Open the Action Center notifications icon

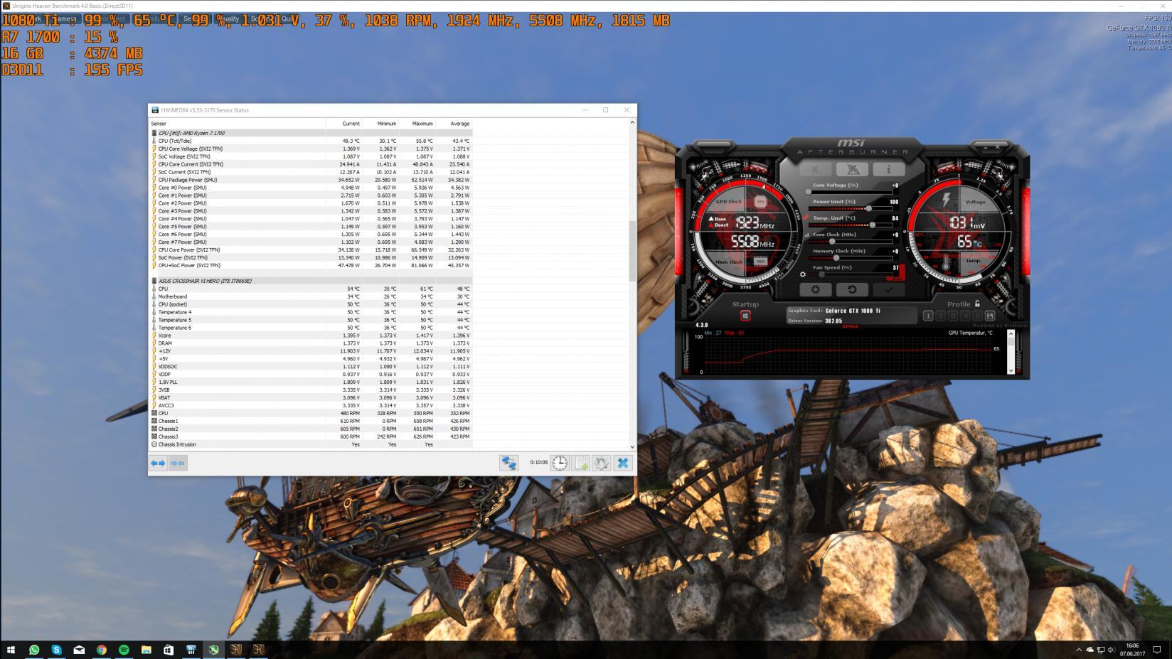coord(1156,650)
